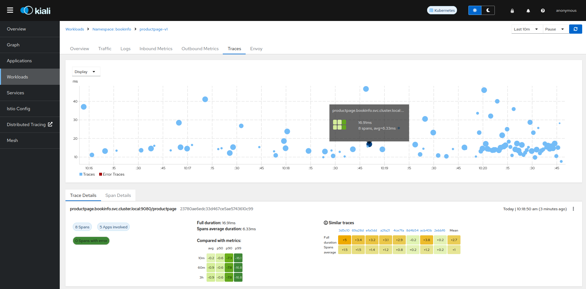The height and width of the screenshot is (289, 586).
Task: Refresh the data with the refresh icon
Action: tap(576, 29)
